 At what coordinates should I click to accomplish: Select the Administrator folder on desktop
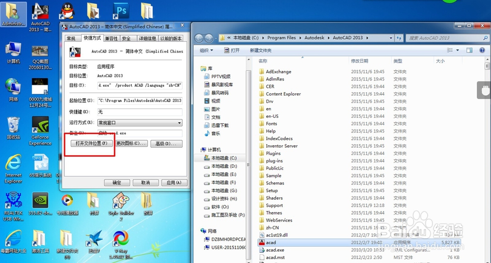click(13, 14)
